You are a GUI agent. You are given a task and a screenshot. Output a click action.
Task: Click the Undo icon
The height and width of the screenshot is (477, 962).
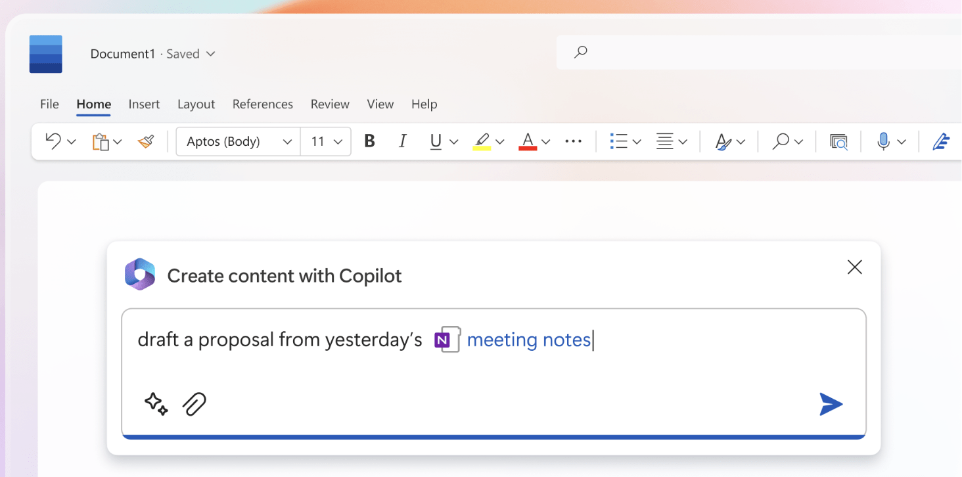click(53, 141)
